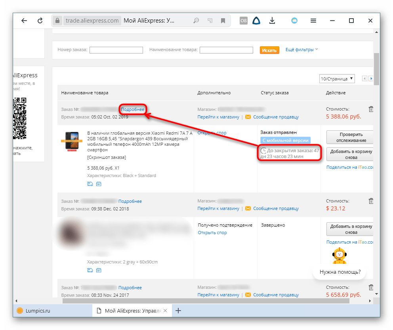Click Поделиться на iTao for Xiaomi order

pos(350,167)
